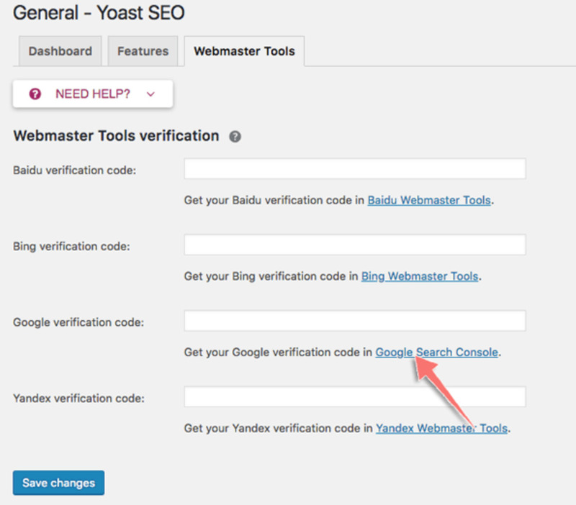
Task: Click the pink help icon in Need Help box
Action: [x=35, y=94]
